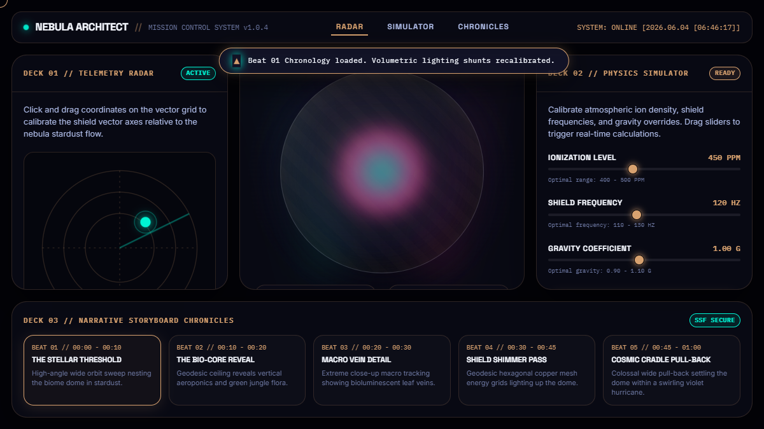Click the Gravity Coefficient slider handle
The height and width of the screenshot is (429, 764).
pyautogui.click(x=639, y=260)
